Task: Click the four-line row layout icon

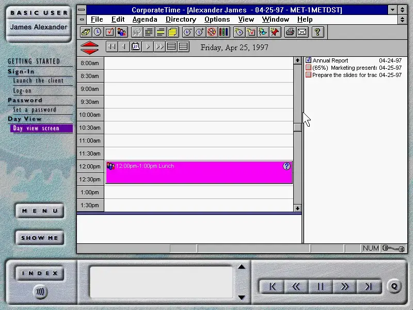Action: [171, 47]
